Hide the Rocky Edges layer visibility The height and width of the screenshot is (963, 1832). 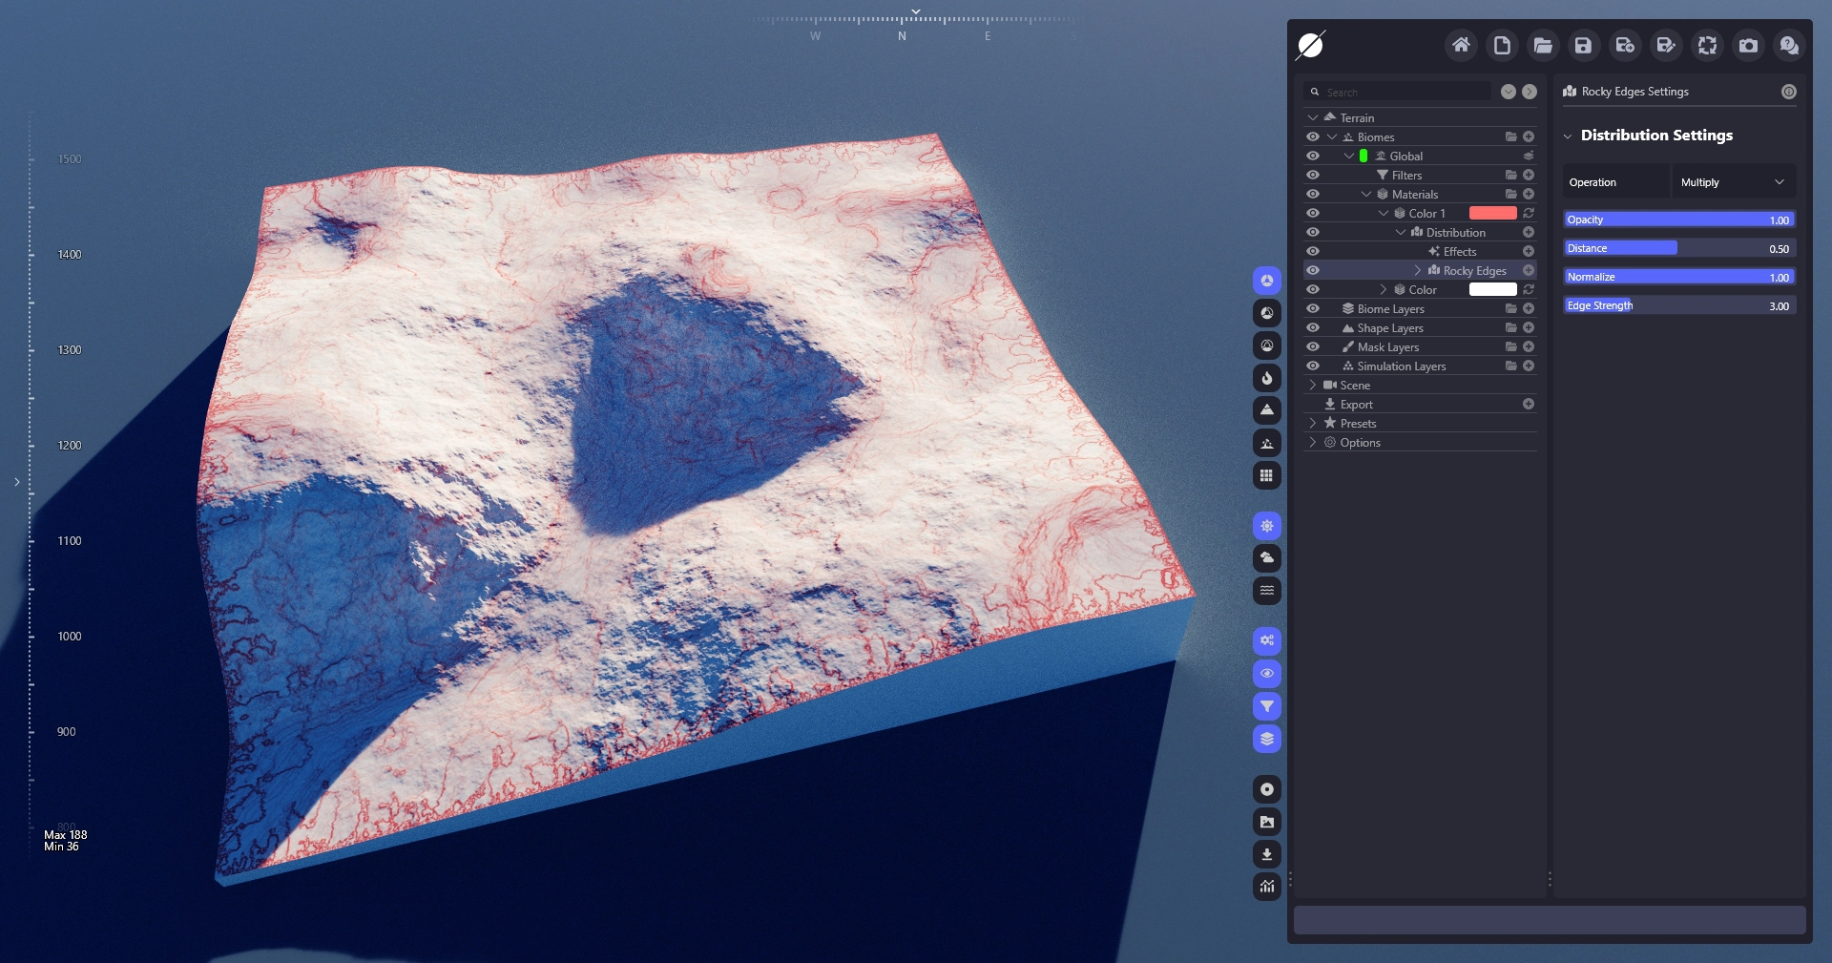[x=1313, y=270]
